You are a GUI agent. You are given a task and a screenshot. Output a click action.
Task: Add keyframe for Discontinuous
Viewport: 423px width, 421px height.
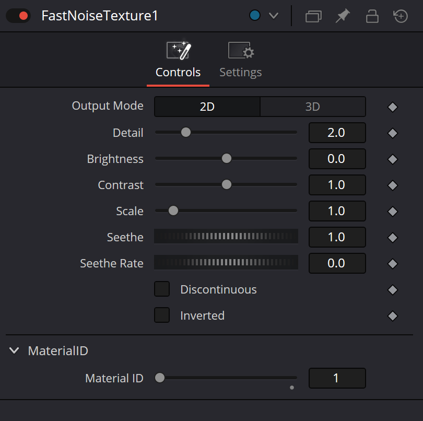point(393,290)
